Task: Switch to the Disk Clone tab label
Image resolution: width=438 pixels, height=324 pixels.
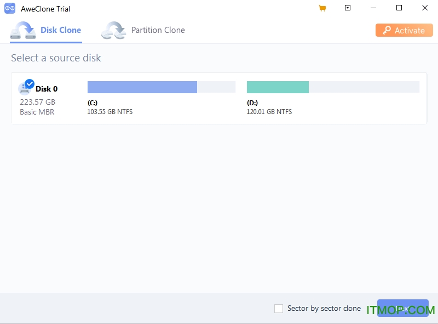Action: pyautogui.click(x=61, y=30)
